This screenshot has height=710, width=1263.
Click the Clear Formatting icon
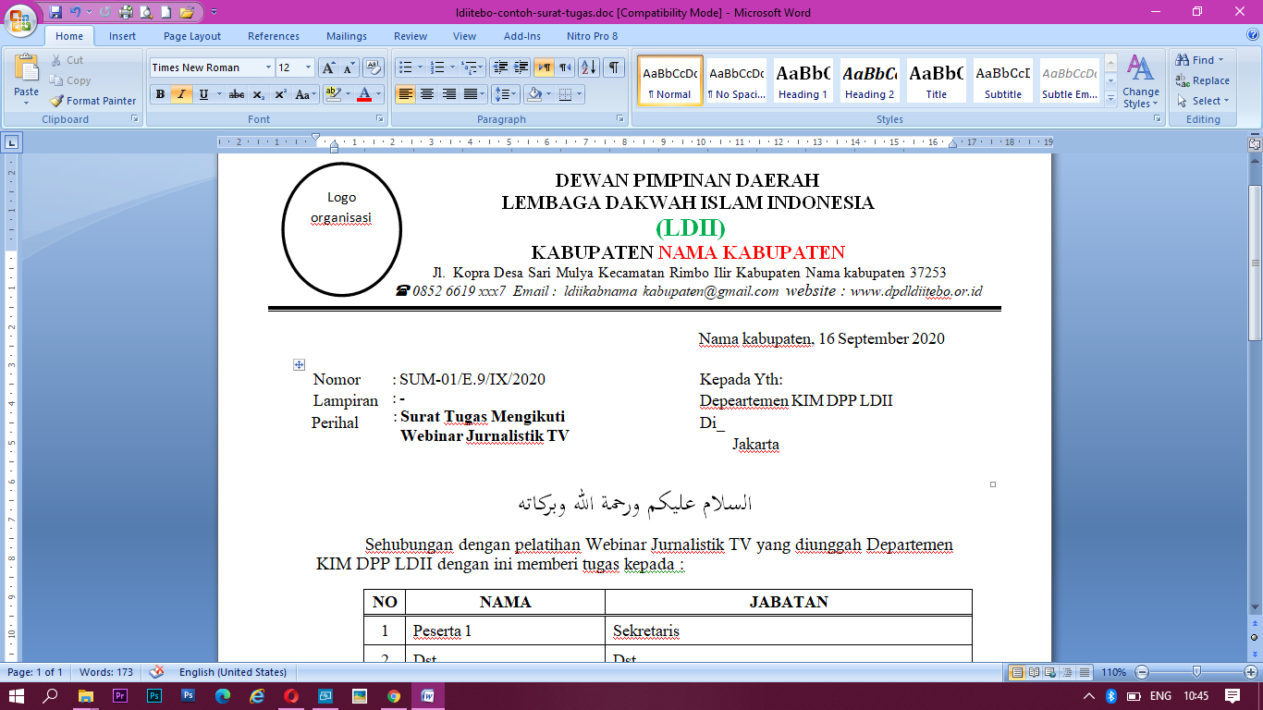pos(373,67)
